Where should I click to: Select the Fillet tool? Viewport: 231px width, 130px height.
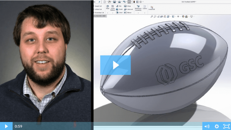[107, 8]
